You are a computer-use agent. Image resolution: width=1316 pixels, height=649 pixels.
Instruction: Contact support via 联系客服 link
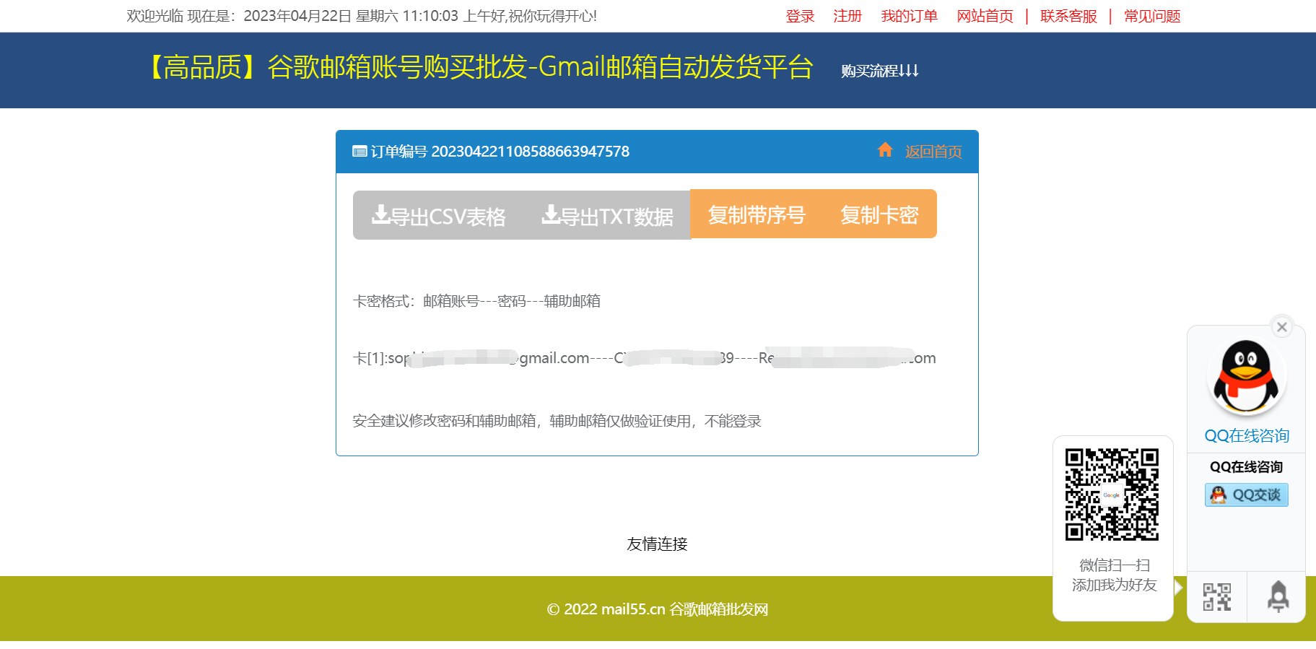pos(1069,16)
